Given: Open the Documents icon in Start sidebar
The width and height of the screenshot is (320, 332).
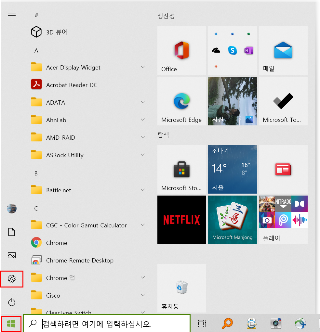Looking at the screenshot, I should [x=12, y=232].
